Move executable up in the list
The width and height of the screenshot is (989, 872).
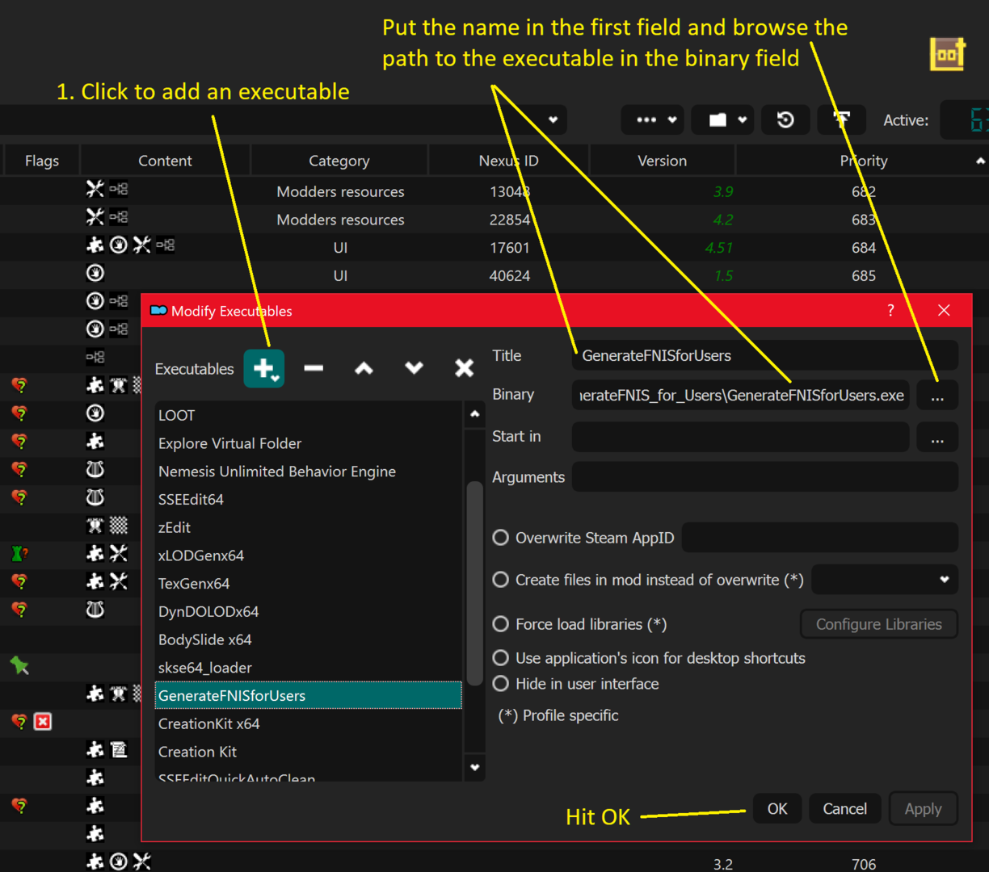(x=364, y=368)
